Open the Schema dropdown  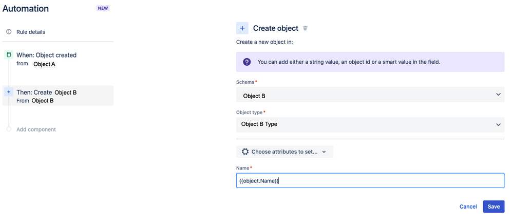(x=370, y=95)
